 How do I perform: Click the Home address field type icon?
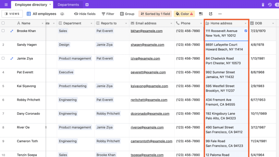(x=207, y=23)
